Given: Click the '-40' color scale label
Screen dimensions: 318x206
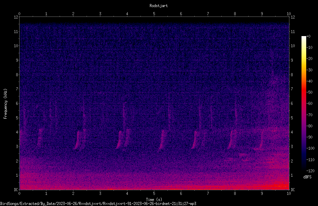Looking at the screenshot, I should pos(309,81).
